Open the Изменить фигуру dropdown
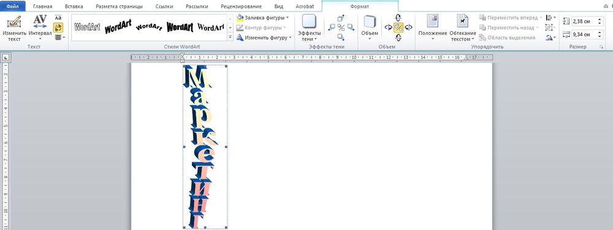The width and height of the screenshot is (613, 230). click(x=264, y=38)
